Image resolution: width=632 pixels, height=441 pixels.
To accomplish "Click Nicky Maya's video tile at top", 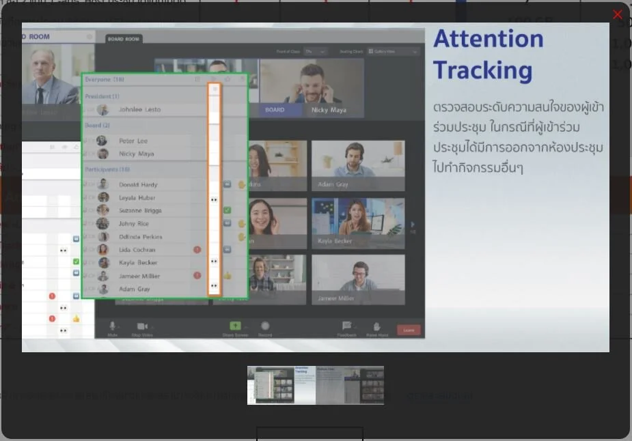I will point(312,88).
